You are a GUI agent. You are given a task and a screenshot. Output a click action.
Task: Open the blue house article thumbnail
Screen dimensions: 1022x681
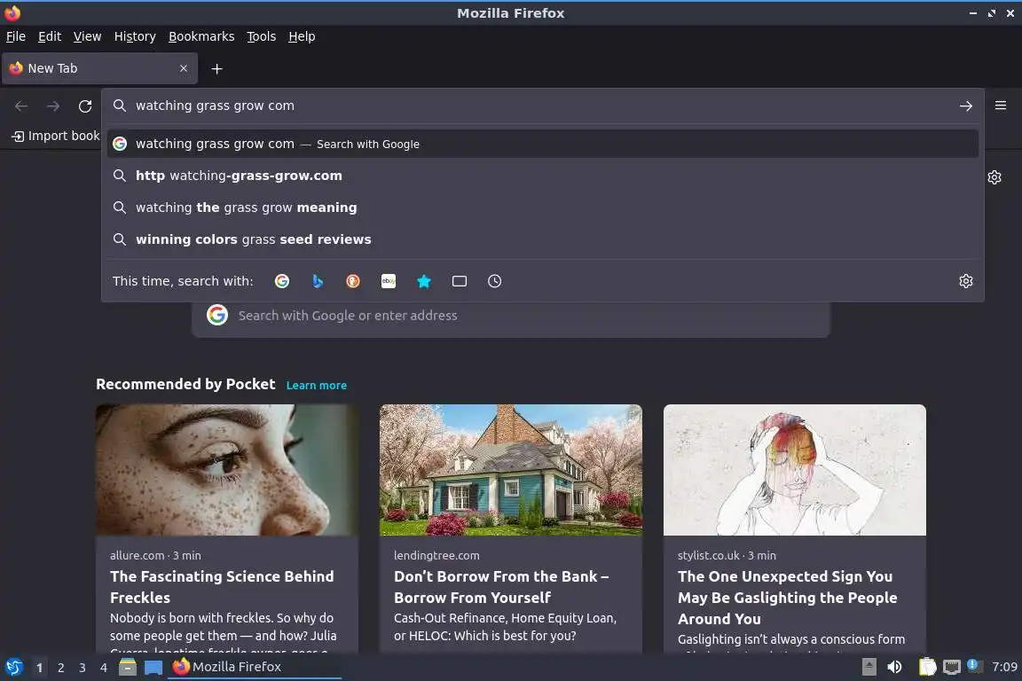[511, 470]
